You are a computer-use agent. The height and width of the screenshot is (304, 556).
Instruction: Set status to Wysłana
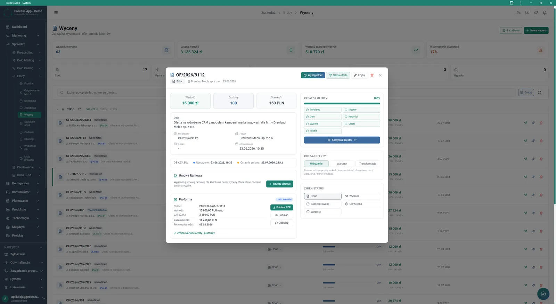[x=361, y=196]
